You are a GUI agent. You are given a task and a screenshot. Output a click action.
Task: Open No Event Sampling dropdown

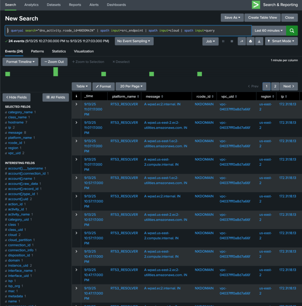click(134, 41)
